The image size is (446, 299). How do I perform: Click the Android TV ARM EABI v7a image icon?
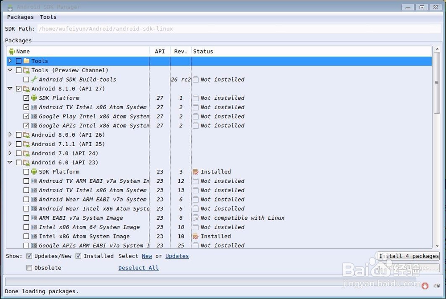34,181
